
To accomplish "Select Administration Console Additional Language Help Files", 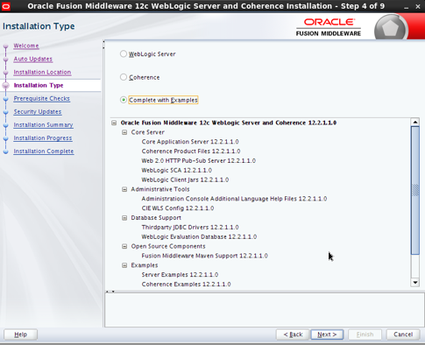I will pyautogui.click(x=234, y=199).
